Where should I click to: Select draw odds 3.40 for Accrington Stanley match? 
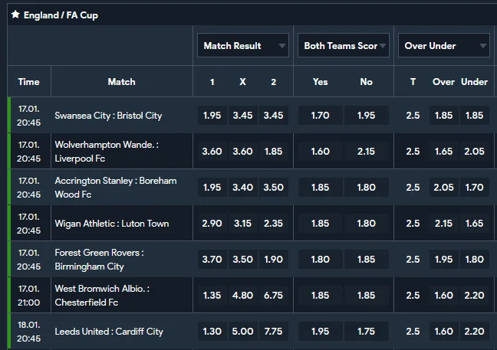[x=242, y=188]
